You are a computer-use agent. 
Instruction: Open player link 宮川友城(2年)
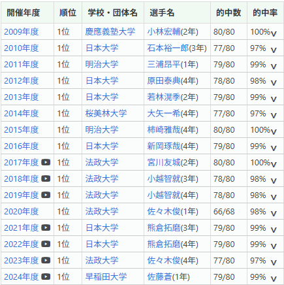click(172, 163)
